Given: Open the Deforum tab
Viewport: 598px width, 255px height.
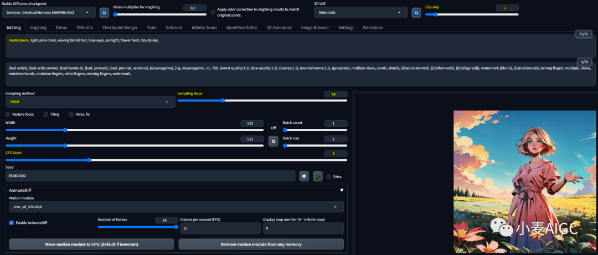Looking at the screenshot, I should pyautogui.click(x=174, y=28).
